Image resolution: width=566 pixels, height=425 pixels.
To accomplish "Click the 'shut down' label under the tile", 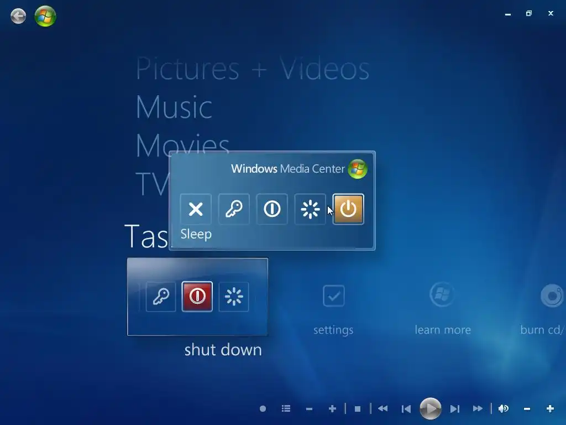I will [x=223, y=350].
